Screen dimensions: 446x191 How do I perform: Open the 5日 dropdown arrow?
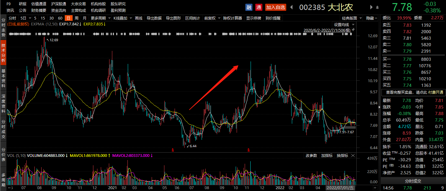pyautogui.click(x=29, y=18)
